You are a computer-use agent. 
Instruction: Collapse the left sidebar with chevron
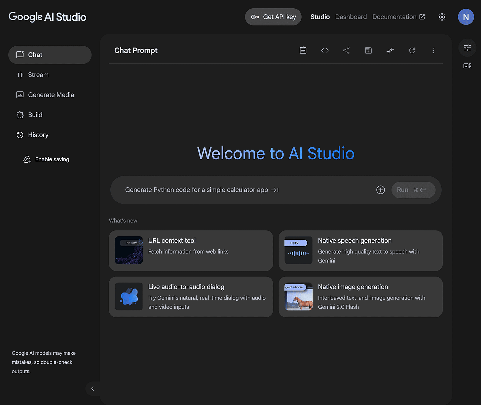pos(92,389)
